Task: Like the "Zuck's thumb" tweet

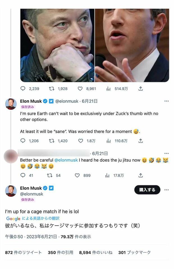Action: pyautogui.click(x=80, y=141)
